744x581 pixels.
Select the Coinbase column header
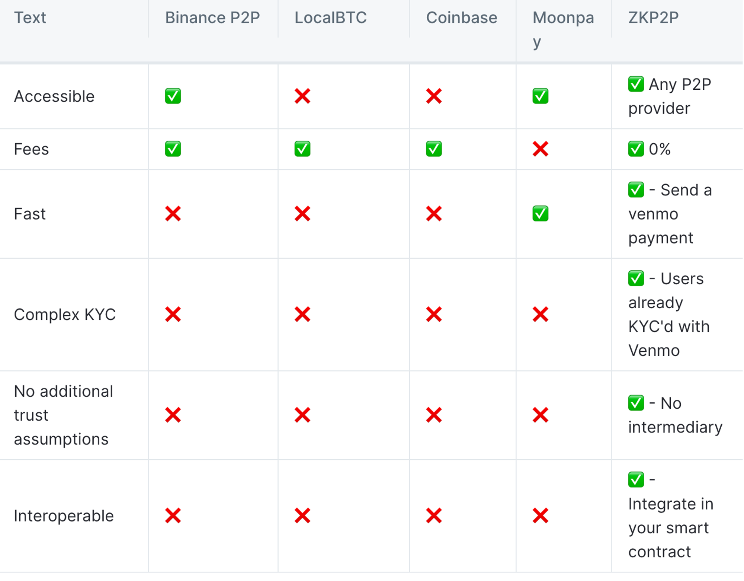(461, 18)
